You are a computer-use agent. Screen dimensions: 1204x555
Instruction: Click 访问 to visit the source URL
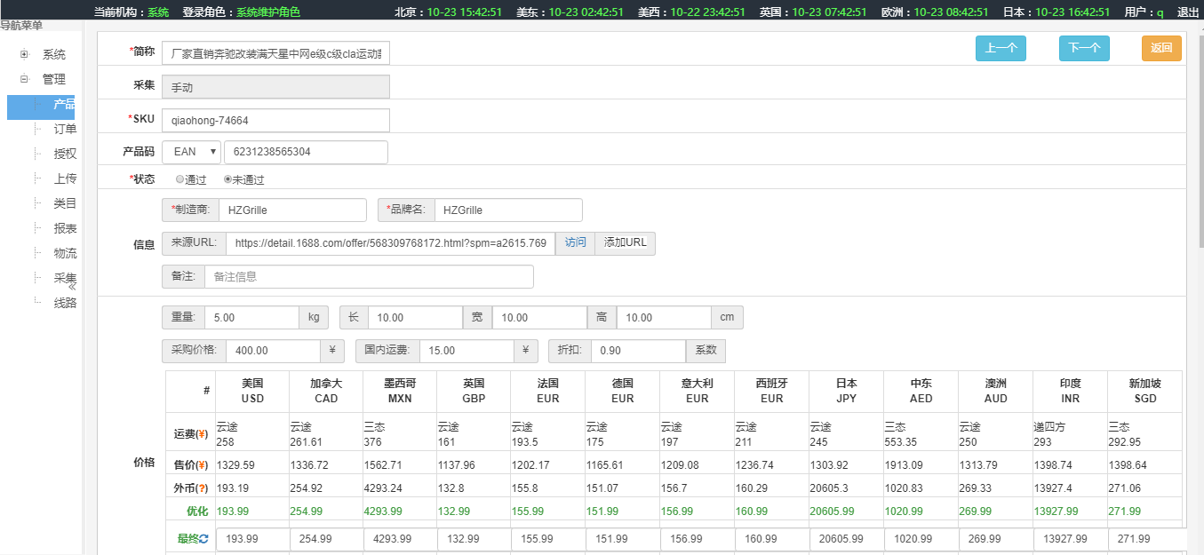(x=575, y=242)
